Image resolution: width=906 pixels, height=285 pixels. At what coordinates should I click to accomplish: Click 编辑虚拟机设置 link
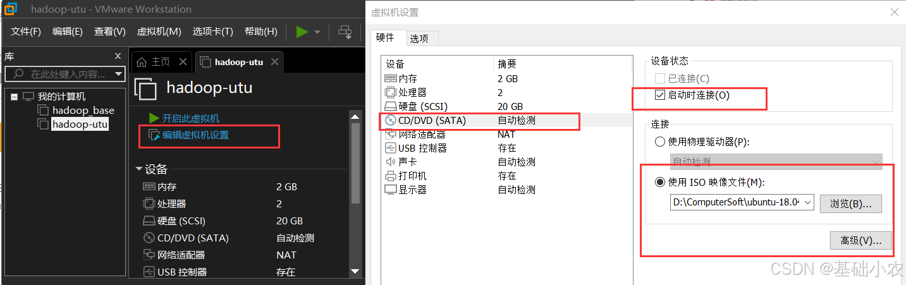point(195,135)
